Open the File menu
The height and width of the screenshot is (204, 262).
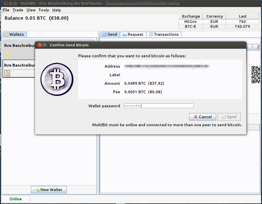(6, 10)
